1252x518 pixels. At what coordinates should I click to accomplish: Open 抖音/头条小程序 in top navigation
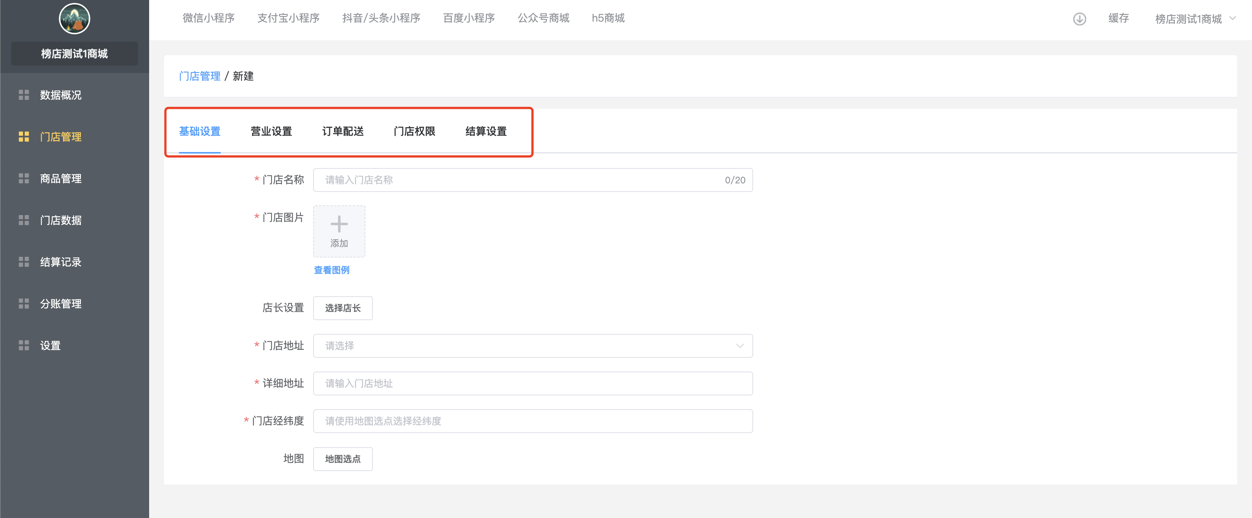pyautogui.click(x=381, y=18)
